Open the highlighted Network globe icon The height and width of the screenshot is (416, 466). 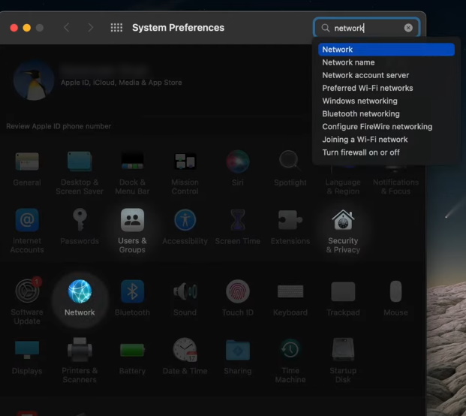coord(80,291)
